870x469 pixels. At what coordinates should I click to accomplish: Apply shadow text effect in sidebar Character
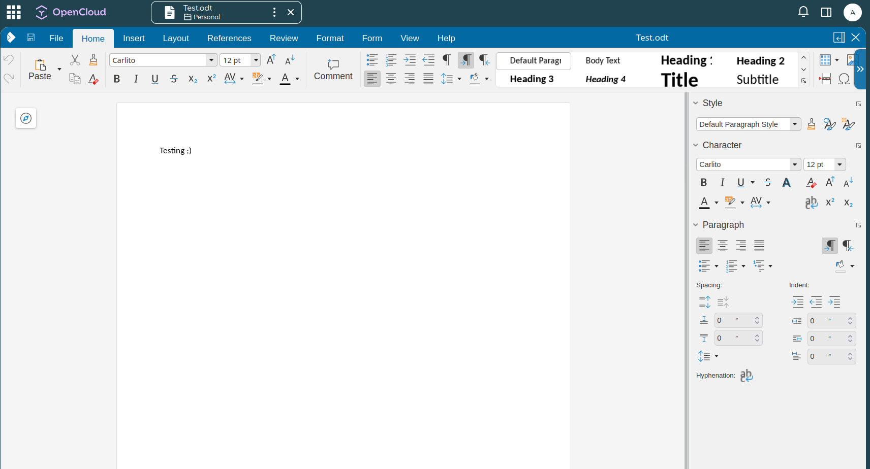click(x=787, y=183)
